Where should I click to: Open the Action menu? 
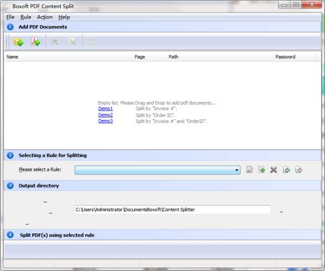(x=45, y=17)
